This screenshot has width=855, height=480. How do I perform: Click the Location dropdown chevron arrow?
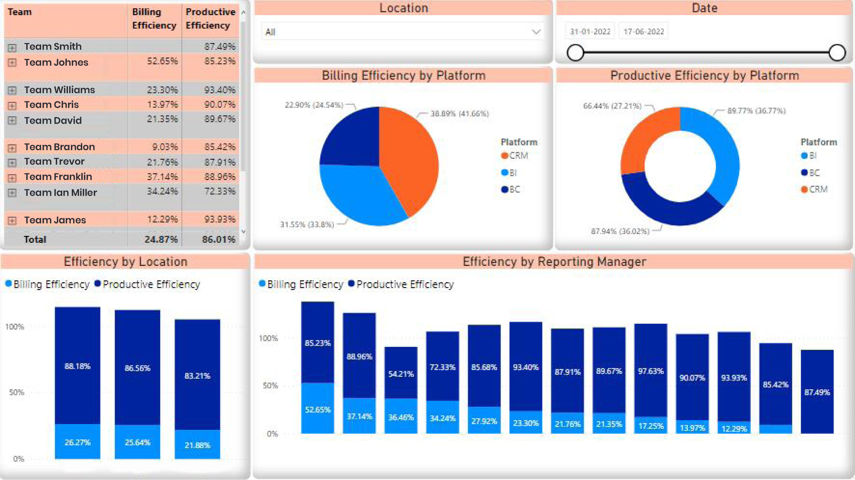536,32
